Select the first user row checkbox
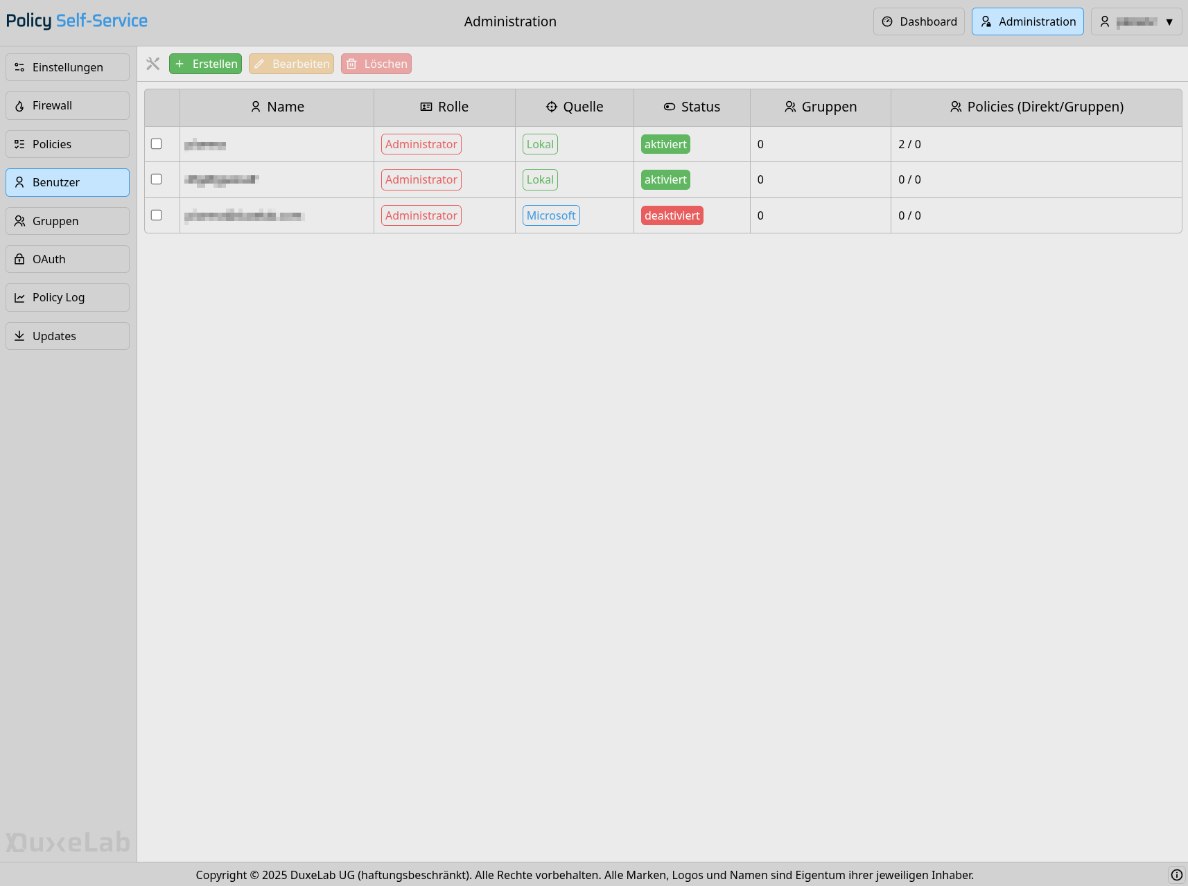 click(157, 144)
